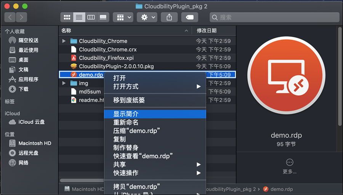343x195 pixels.
Task: Switch to list view
Action: point(79,17)
